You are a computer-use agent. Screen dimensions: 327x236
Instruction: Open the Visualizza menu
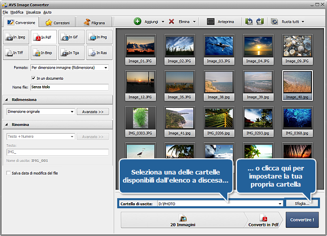34,11
